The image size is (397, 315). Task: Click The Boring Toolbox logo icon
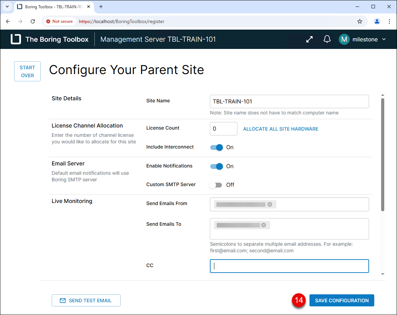point(16,39)
